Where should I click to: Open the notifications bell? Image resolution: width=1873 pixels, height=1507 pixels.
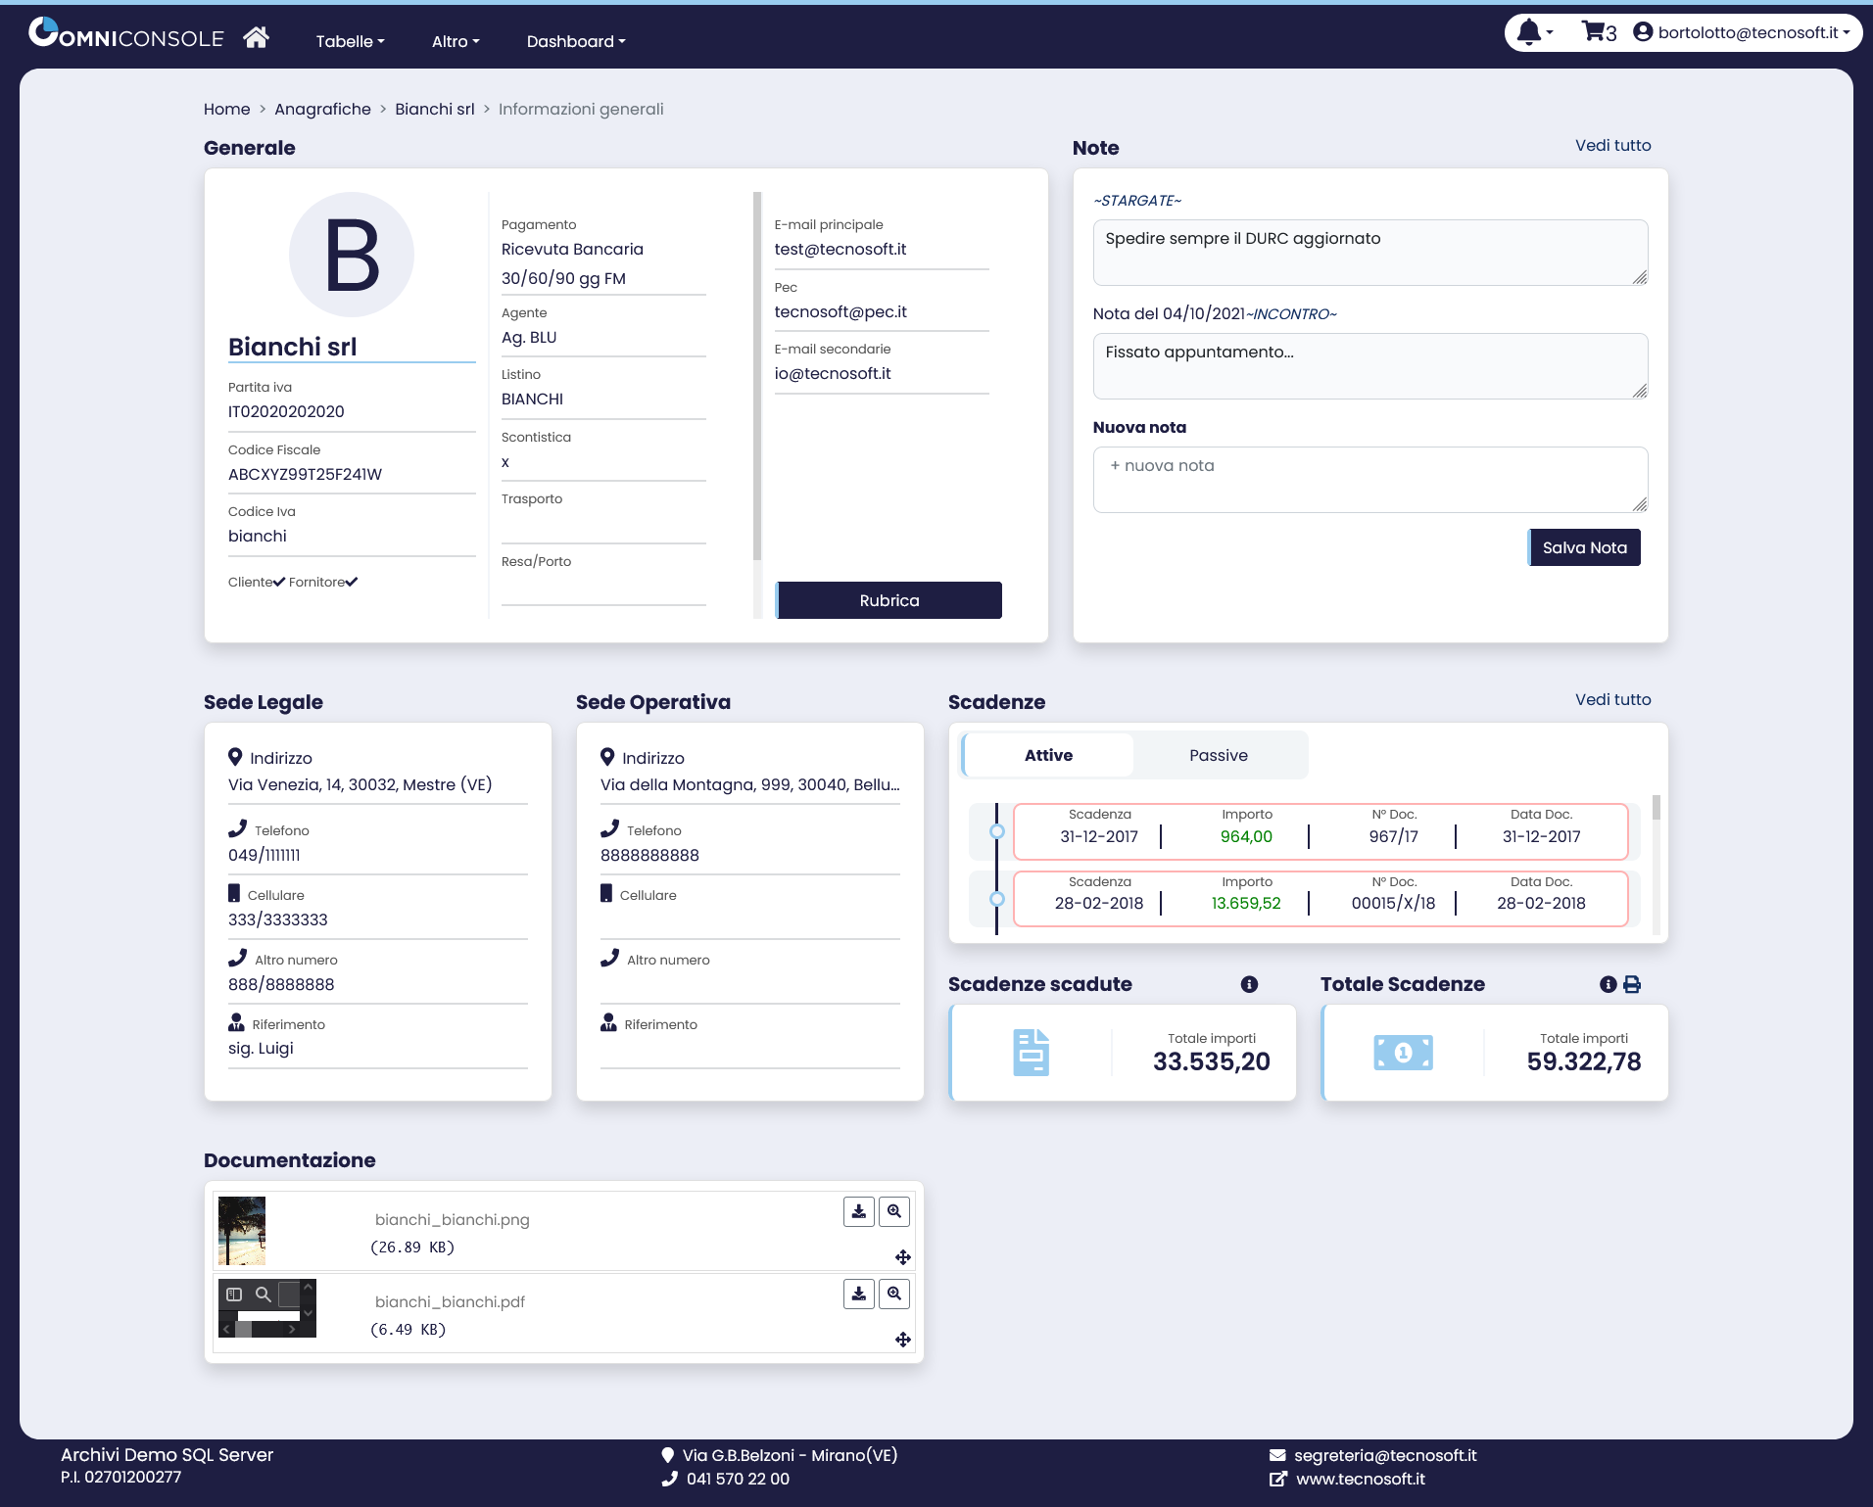coord(1529,32)
